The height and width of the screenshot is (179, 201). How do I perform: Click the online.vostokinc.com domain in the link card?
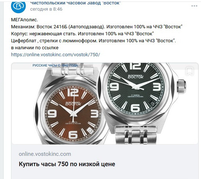[45, 154]
